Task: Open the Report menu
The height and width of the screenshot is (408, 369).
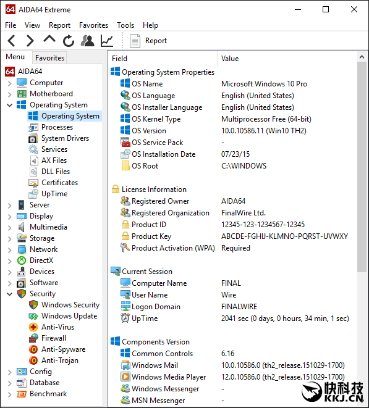Action: 59,25
